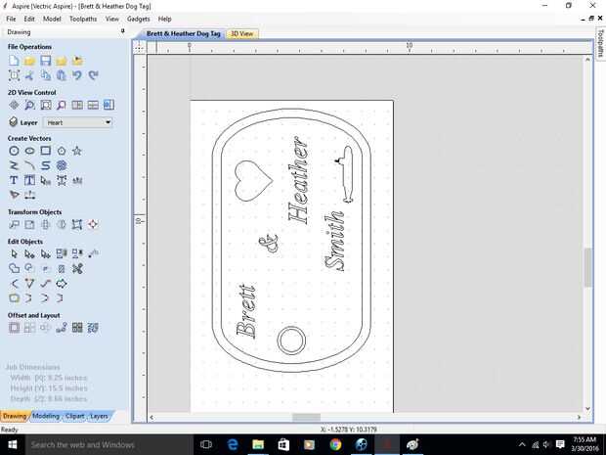Open the layer manager icon beside Layer
The height and width of the screenshot is (455, 606).
[x=13, y=122]
